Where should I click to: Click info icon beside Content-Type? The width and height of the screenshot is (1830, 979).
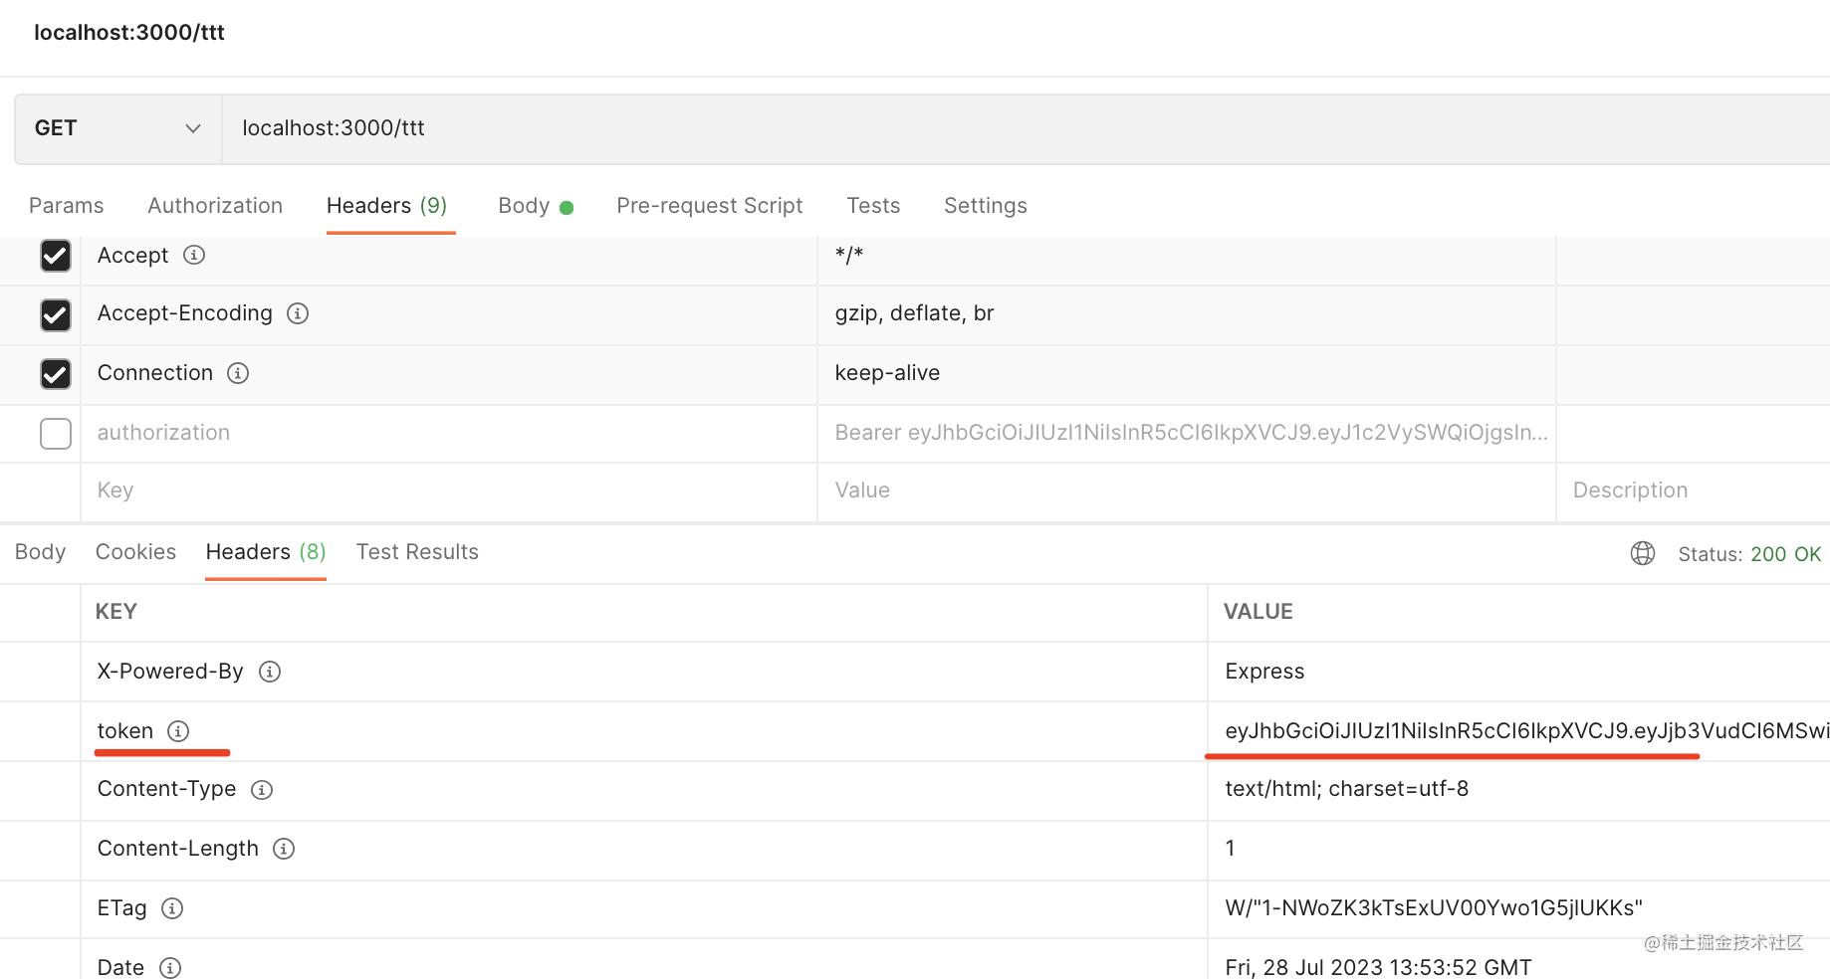(x=262, y=790)
